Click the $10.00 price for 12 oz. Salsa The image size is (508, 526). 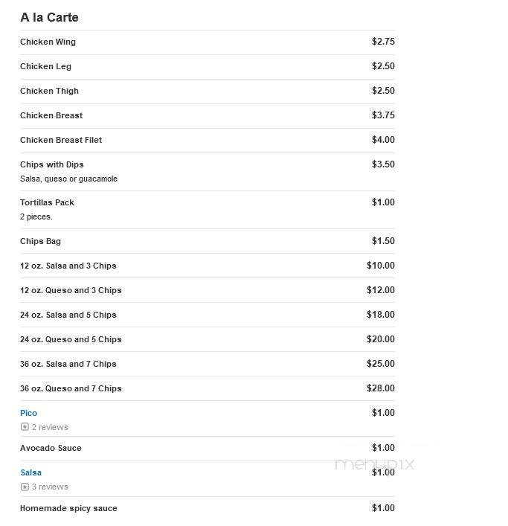pyautogui.click(x=381, y=266)
